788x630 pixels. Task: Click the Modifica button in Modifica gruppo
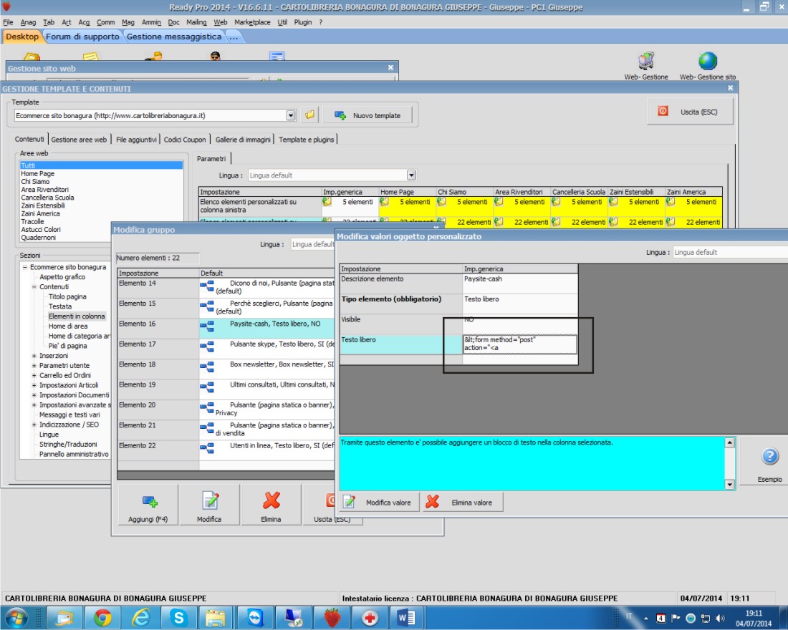click(x=209, y=505)
